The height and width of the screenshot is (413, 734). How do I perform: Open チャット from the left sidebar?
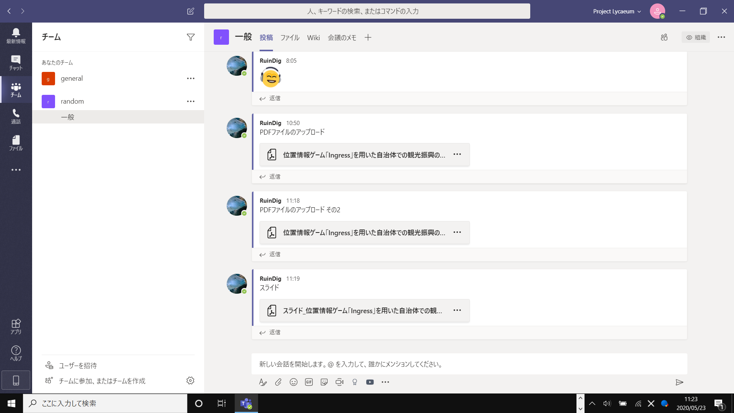[x=16, y=62]
